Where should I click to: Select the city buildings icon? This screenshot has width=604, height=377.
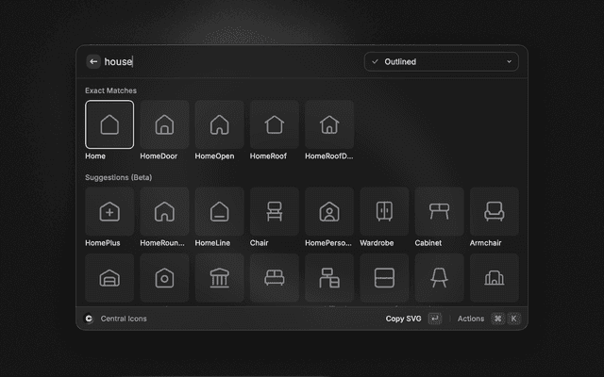click(495, 278)
